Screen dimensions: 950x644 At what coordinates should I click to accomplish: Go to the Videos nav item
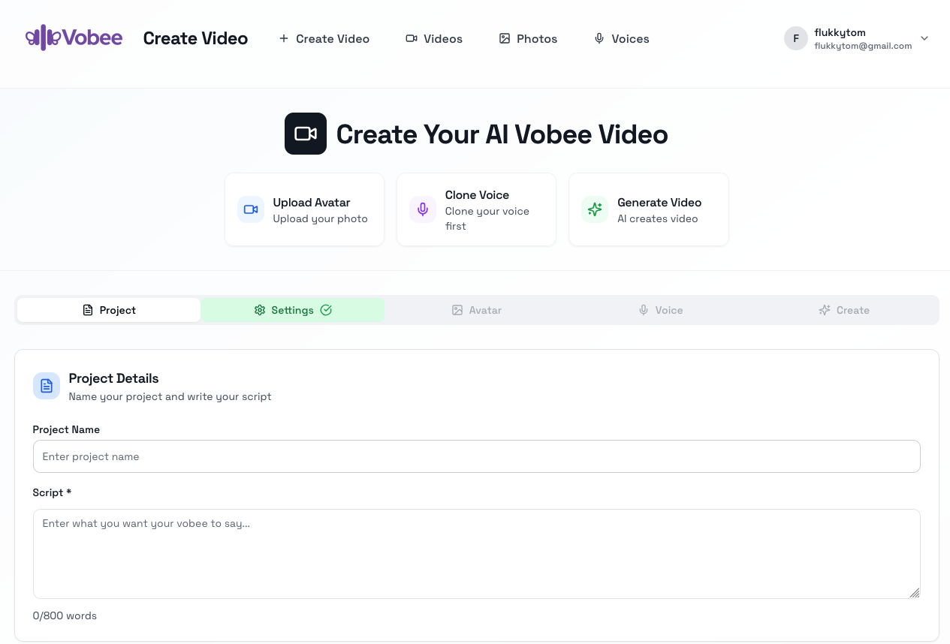click(434, 38)
